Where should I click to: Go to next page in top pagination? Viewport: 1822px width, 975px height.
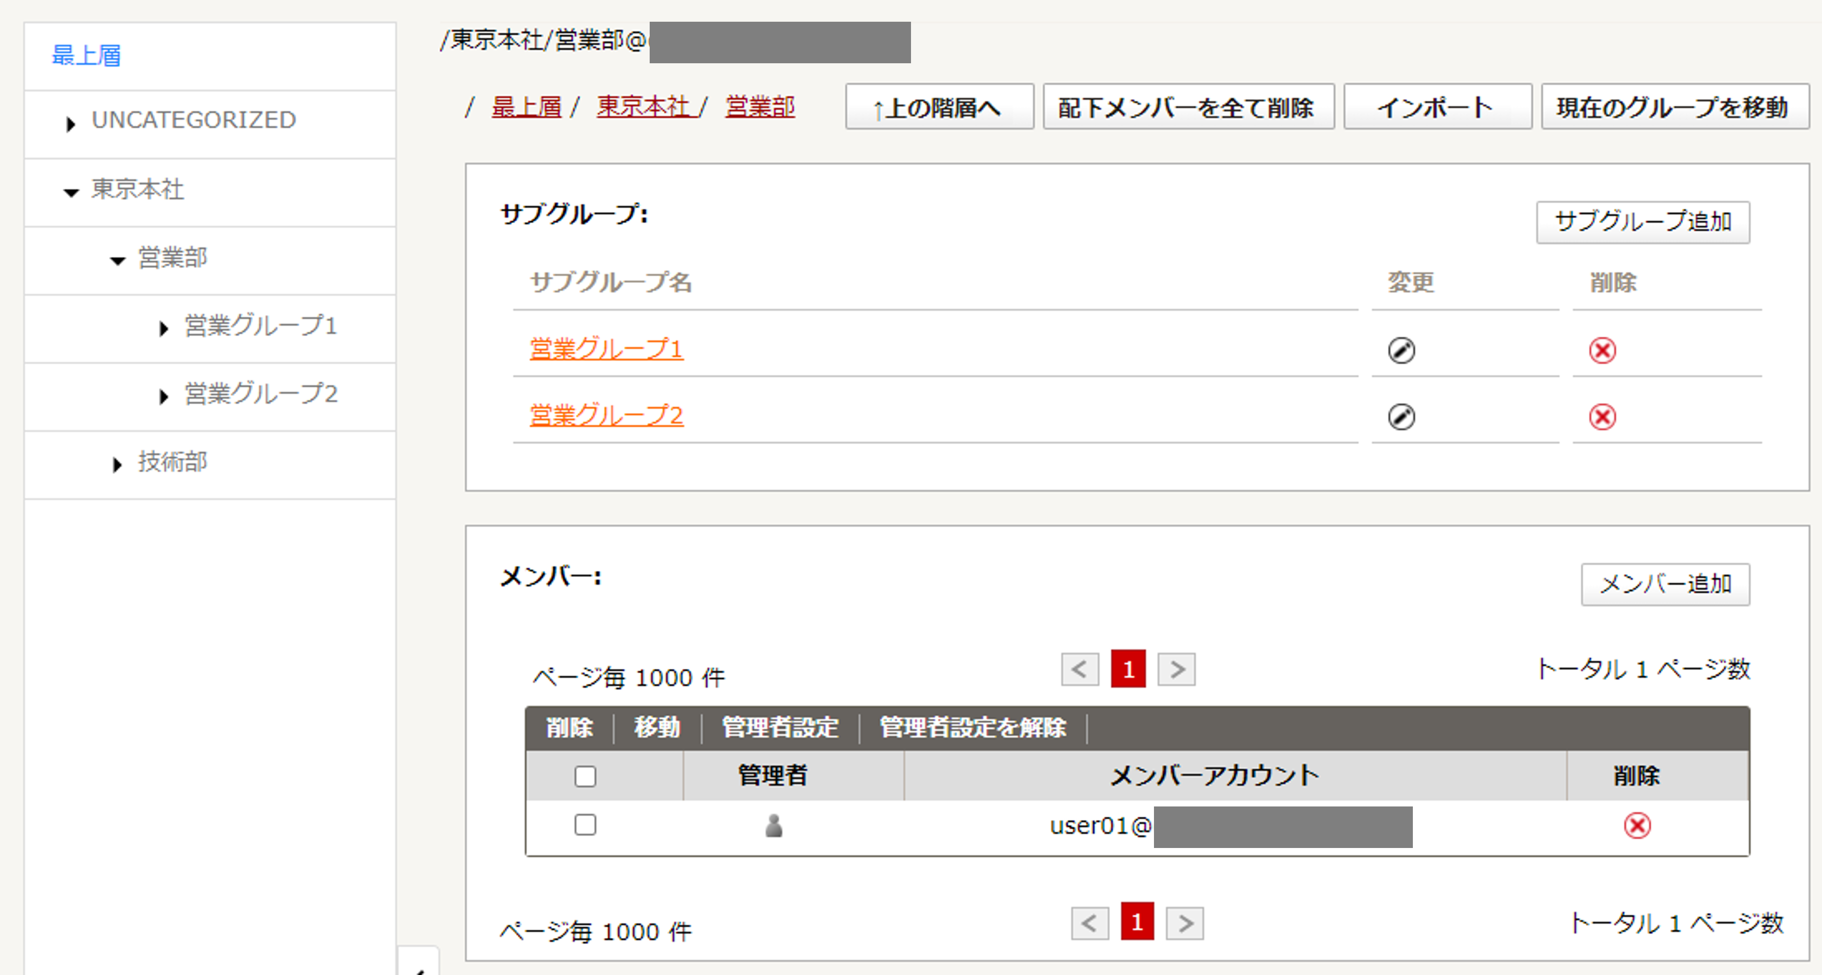(1176, 669)
